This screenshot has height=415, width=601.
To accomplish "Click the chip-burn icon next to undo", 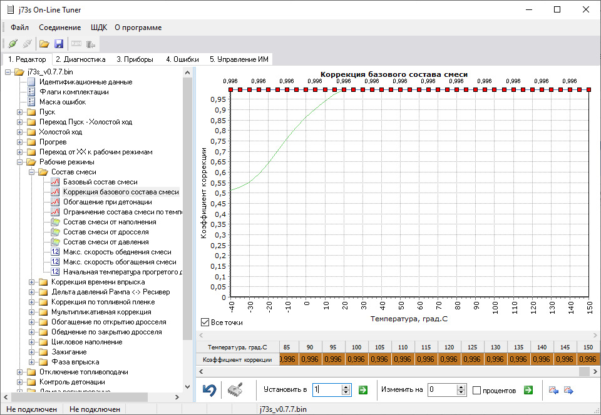I will 234,389.
